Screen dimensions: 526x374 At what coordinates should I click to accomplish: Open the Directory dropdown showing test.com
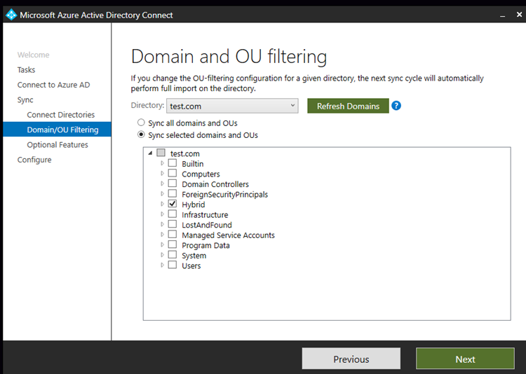click(x=232, y=106)
